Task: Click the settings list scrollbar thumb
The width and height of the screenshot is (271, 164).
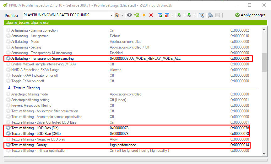Action: coord(264,62)
